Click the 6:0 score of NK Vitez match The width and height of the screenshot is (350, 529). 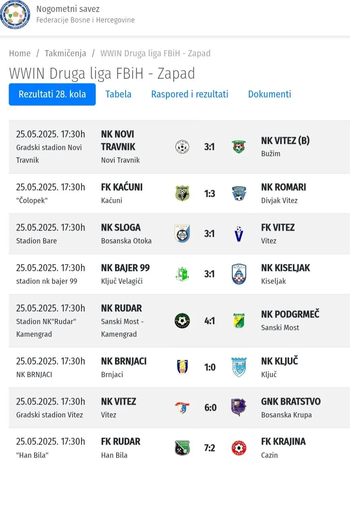pyautogui.click(x=210, y=408)
